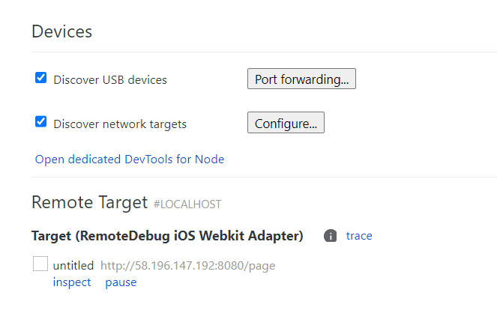
Task: Click the divider line above Remote Target
Action: 264,177
